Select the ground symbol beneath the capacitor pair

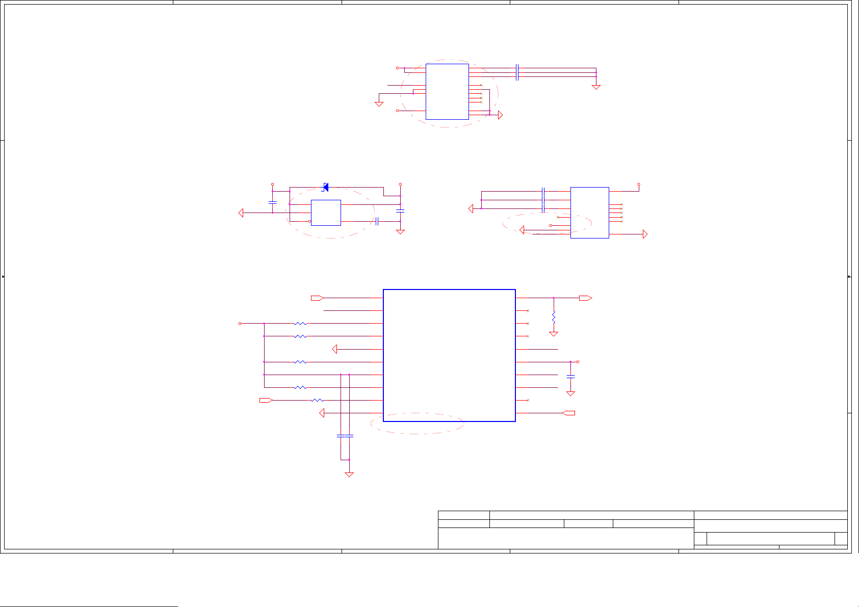[349, 474]
